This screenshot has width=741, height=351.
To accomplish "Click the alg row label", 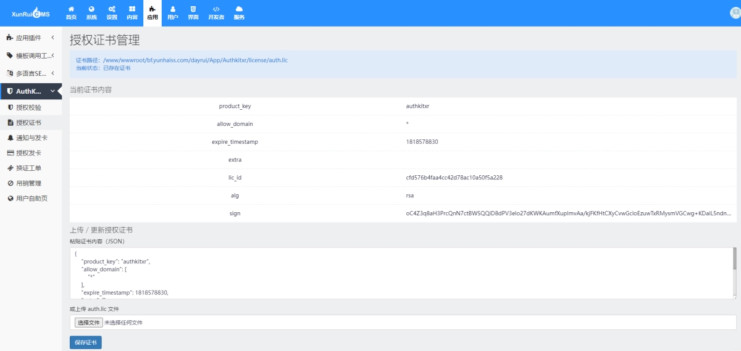I will pos(235,196).
